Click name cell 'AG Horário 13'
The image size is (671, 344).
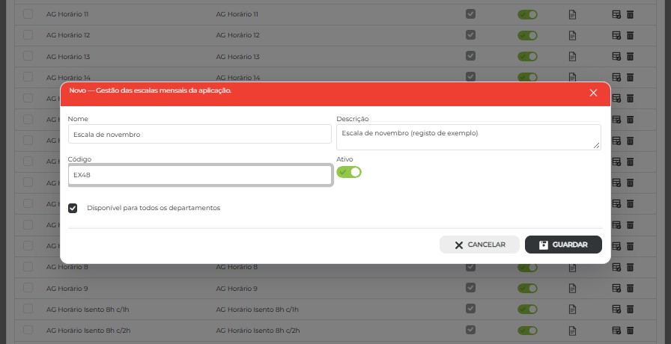point(68,57)
